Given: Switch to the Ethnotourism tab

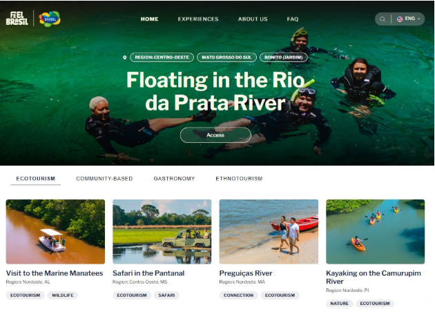Looking at the screenshot, I should (x=239, y=179).
